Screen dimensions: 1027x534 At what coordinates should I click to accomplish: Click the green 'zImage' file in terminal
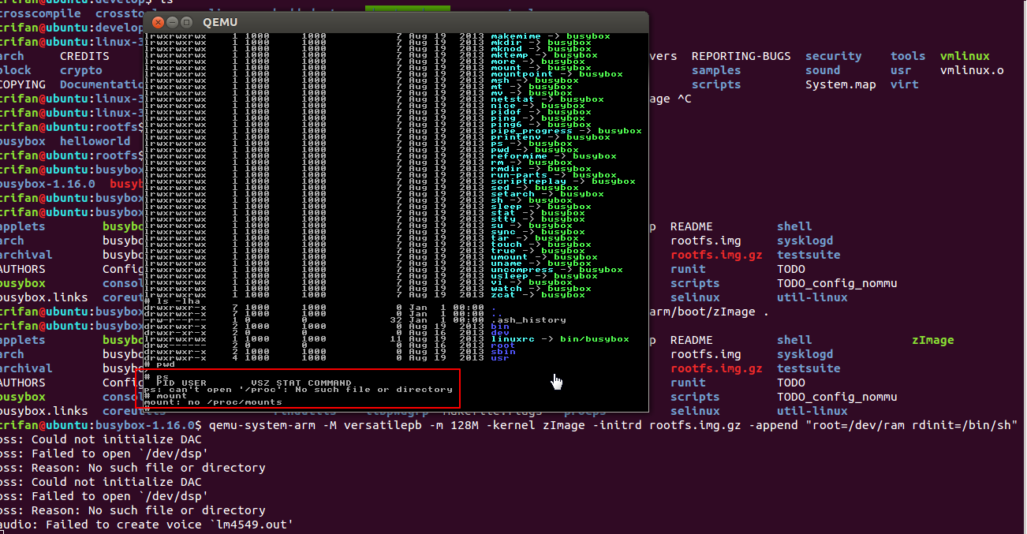click(x=933, y=340)
